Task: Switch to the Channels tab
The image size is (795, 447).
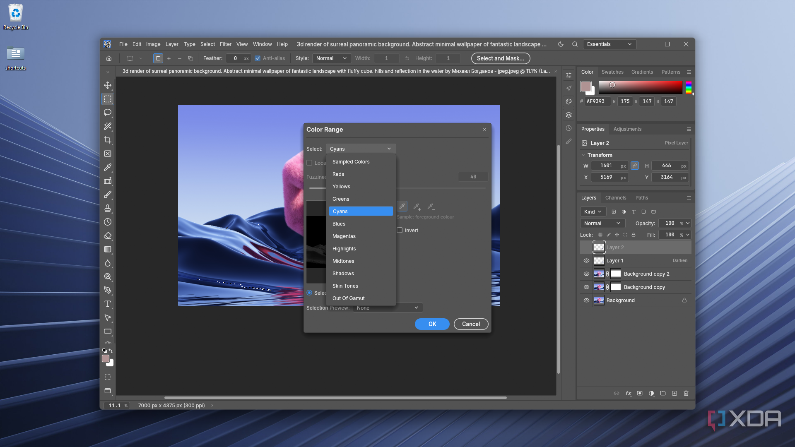Action: click(x=615, y=198)
